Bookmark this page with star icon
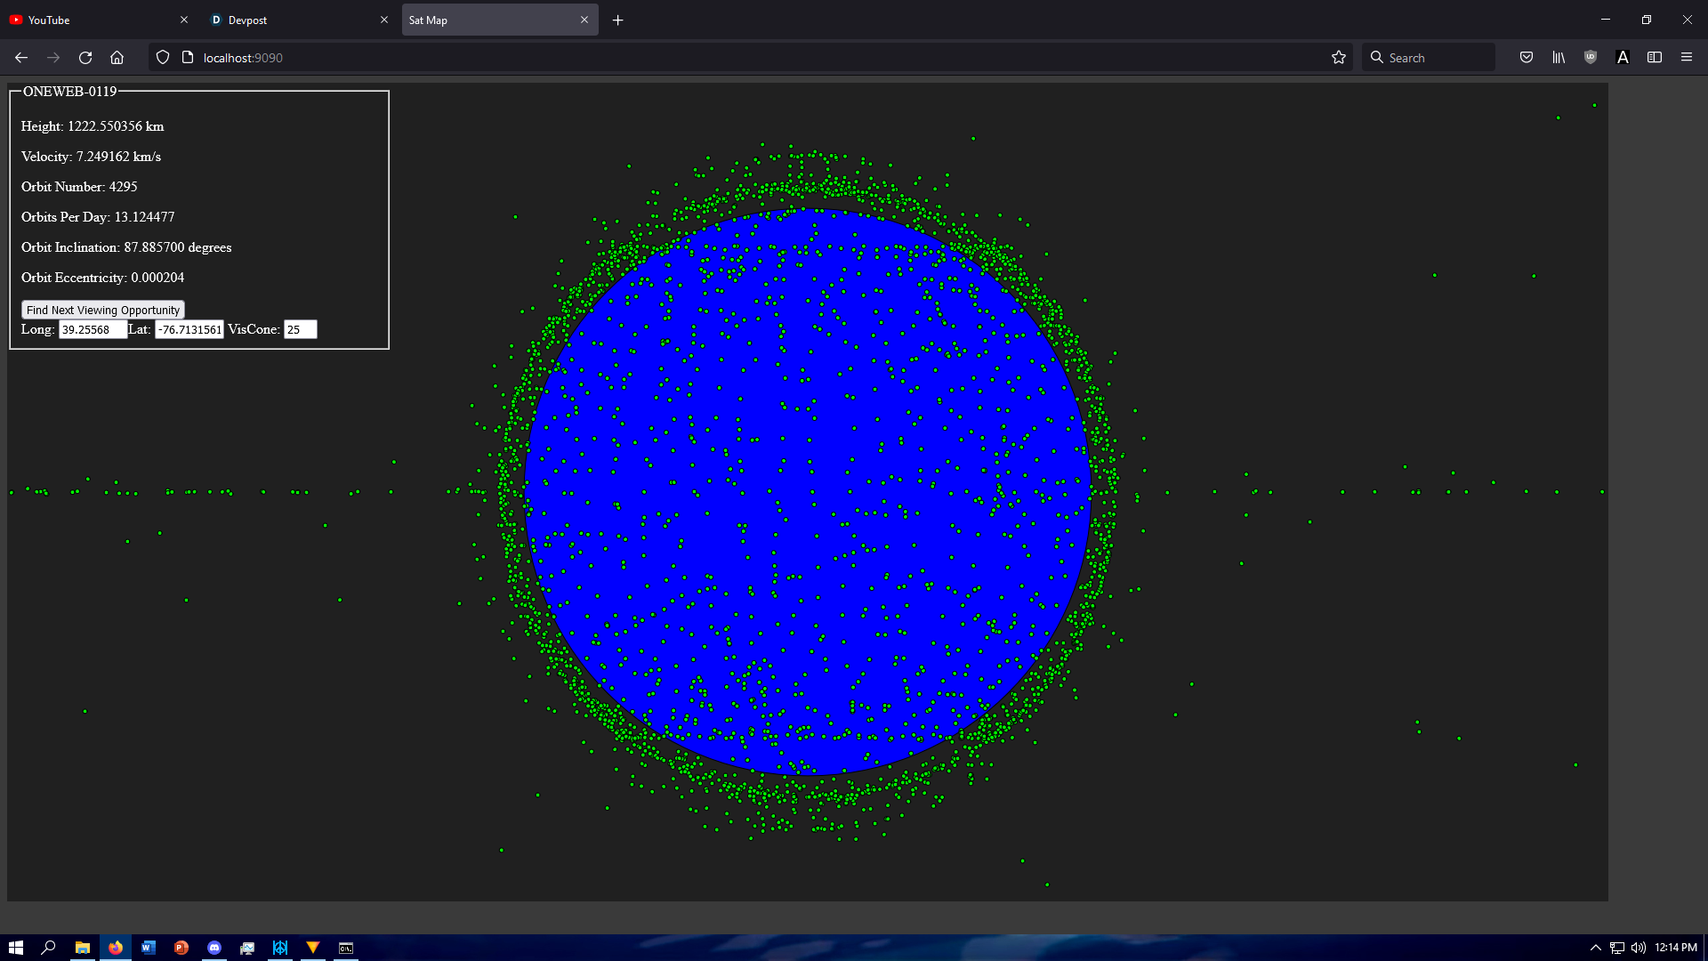The height and width of the screenshot is (961, 1708). (1339, 57)
